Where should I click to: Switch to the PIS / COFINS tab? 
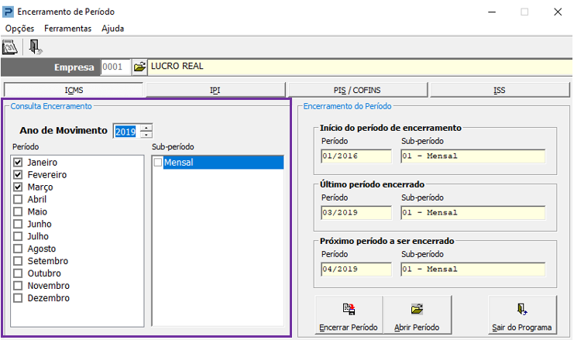(357, 90)
